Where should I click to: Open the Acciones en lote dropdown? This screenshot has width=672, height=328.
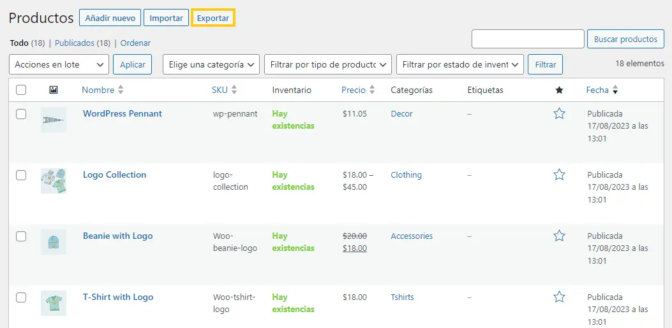59,64
